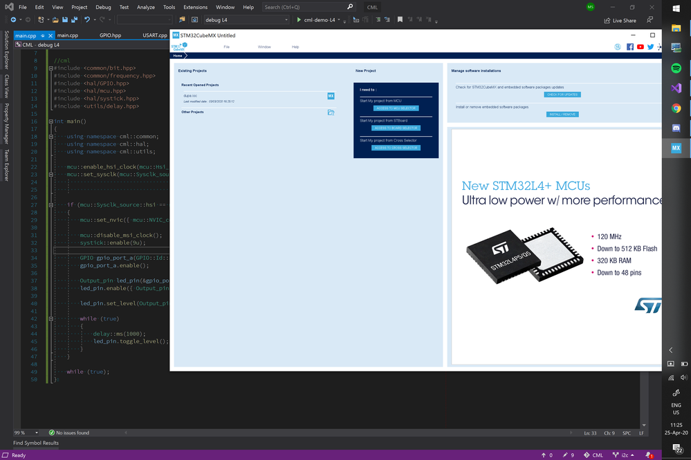This screenshot has height=460, width=691.
Task: Open Google Chrome from the taskbar
Action: click(x=676, y=108)
